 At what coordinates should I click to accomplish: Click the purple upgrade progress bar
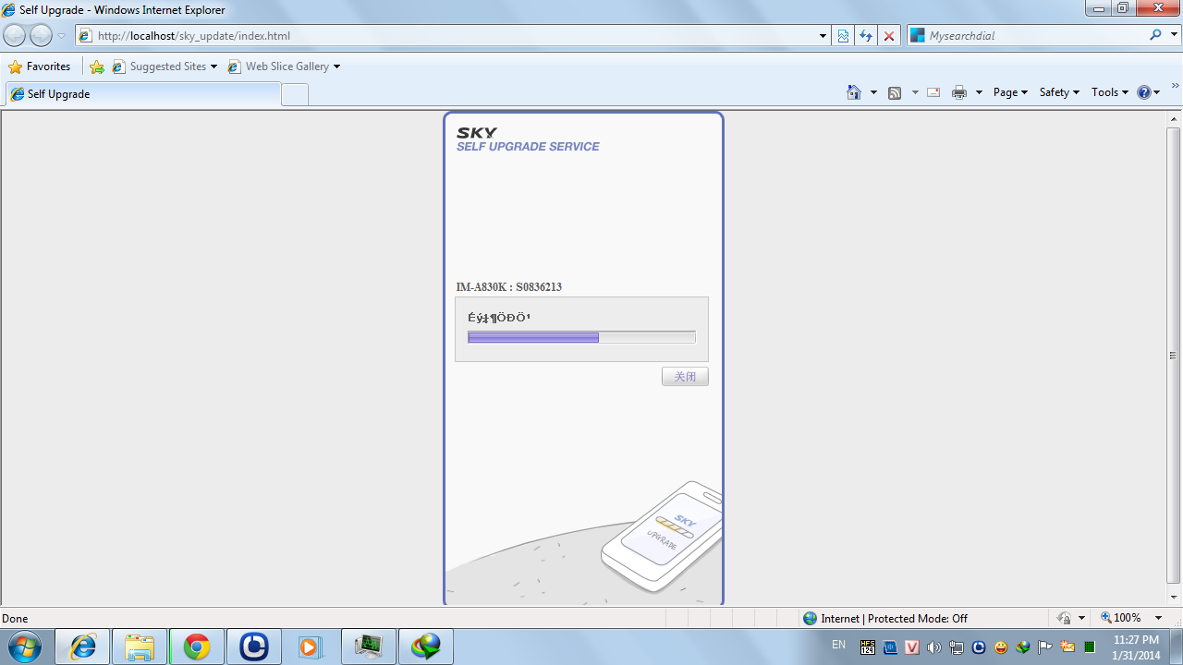[581, 337]
